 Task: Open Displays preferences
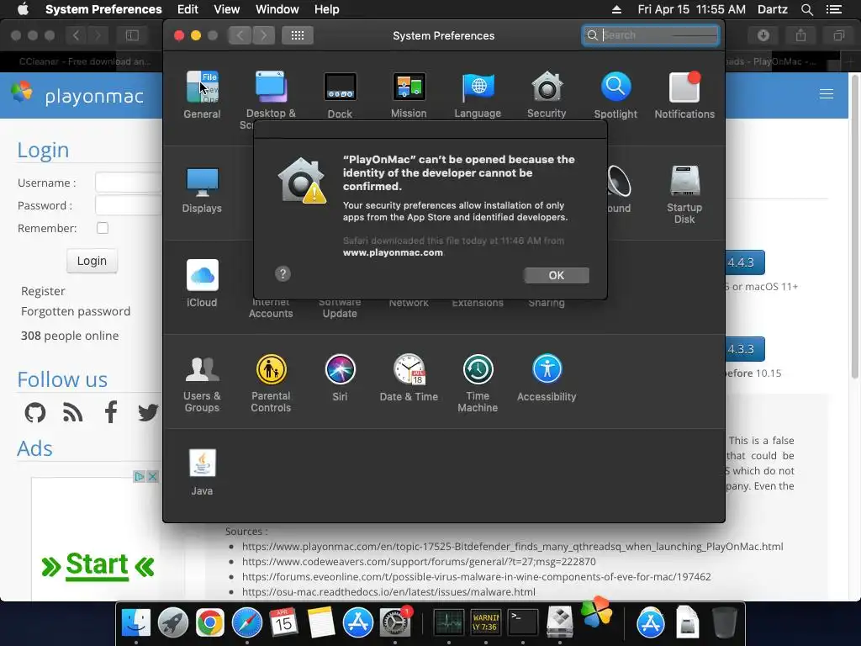[202, 189]
